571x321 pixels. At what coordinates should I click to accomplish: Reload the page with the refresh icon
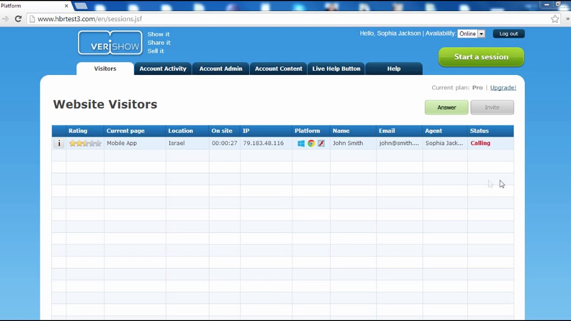(18, 19)
